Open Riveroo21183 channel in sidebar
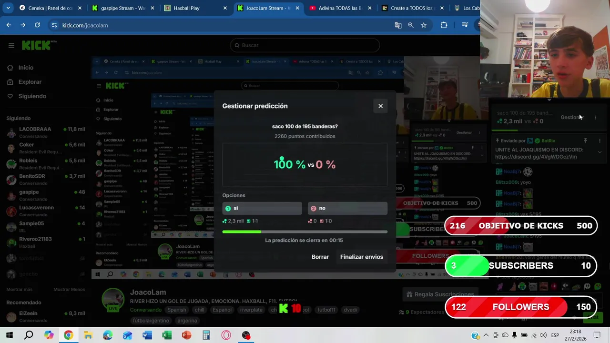This screenshot has width=610, height=343. 46,242
